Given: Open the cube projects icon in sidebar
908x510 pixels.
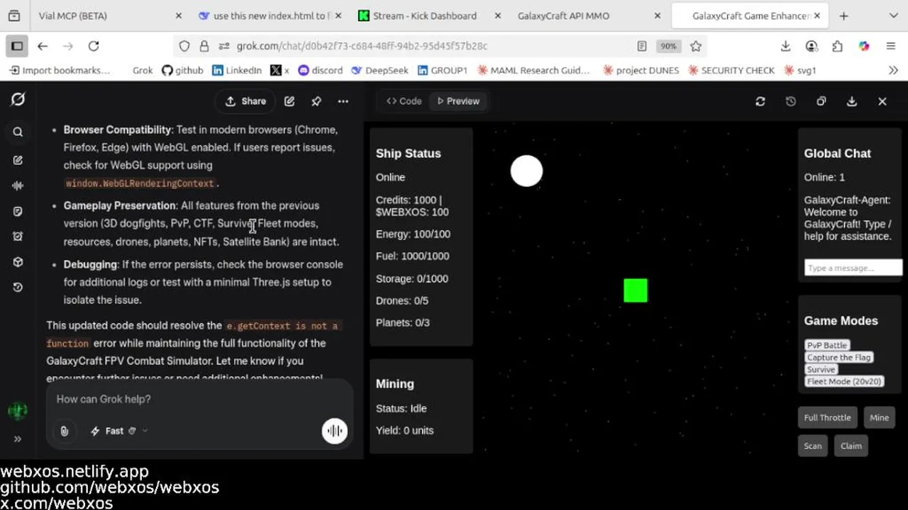Looking at the screenshot, I should 18,262.
